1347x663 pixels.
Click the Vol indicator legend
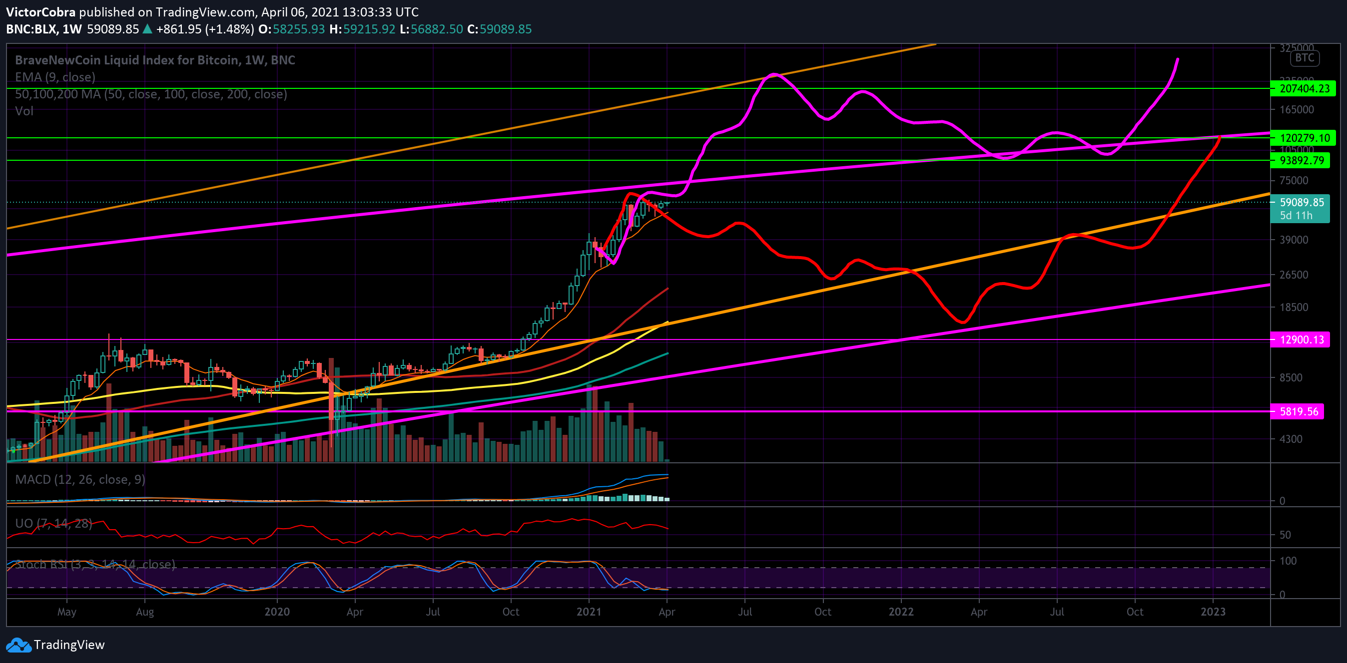24,111
